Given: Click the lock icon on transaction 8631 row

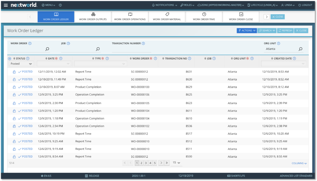Looking at the screenshot, I should [14, 72].
